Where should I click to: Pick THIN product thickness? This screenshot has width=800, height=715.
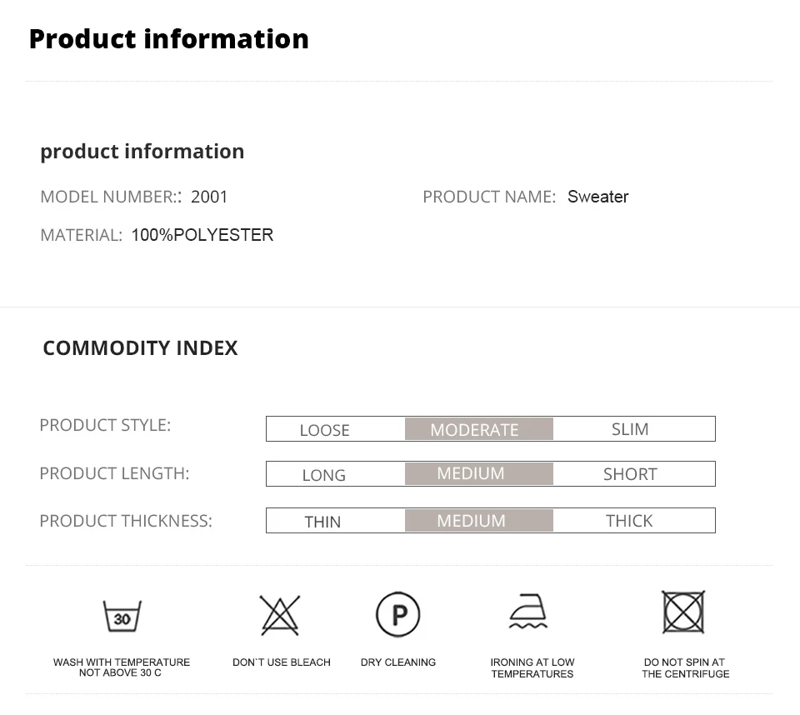pyautogui.click(x=322, y=522)
